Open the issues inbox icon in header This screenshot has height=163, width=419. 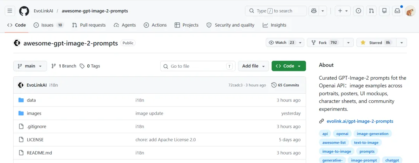coord(358,11)
